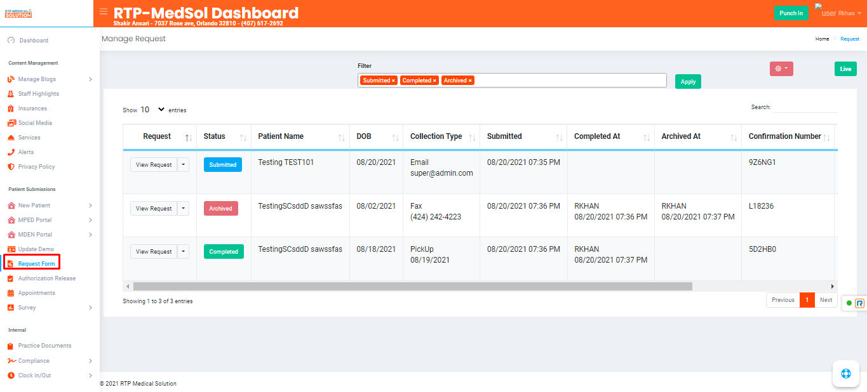Screen dimensions: 867x392
Task: Click the Practice Documents clipboard icon
Action: pos(11,346)
